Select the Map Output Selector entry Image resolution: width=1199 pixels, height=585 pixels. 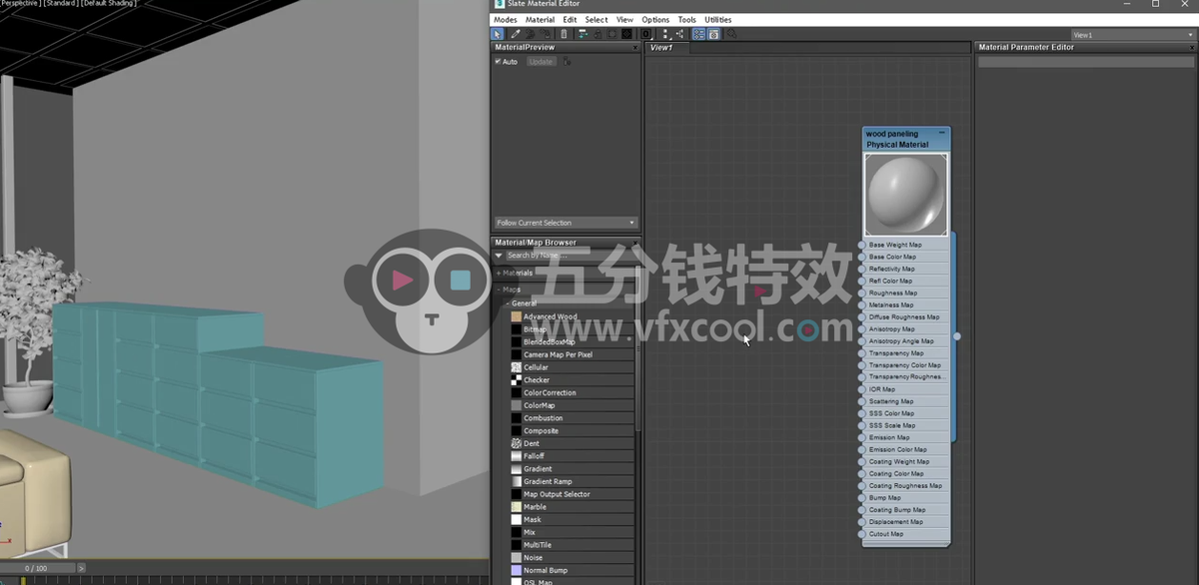coord(572,494)
